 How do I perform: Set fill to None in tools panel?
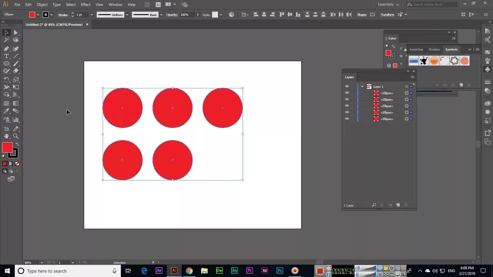(17, 164)
